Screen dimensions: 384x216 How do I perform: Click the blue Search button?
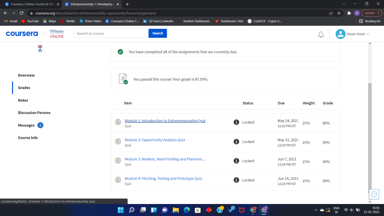point(158,33)
